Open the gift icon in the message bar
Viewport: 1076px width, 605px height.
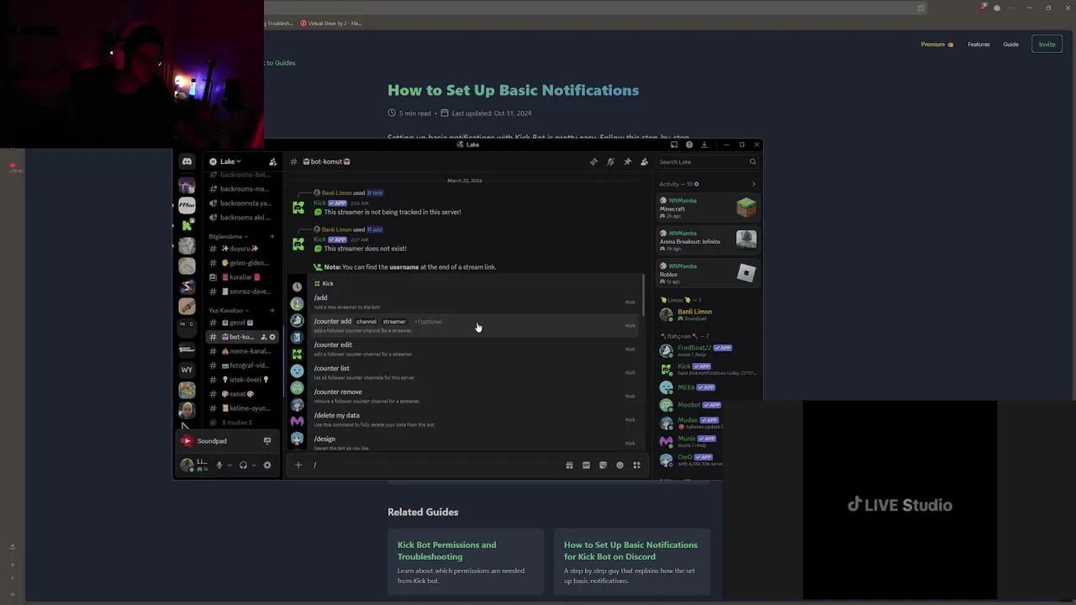(x=569, y=465)
